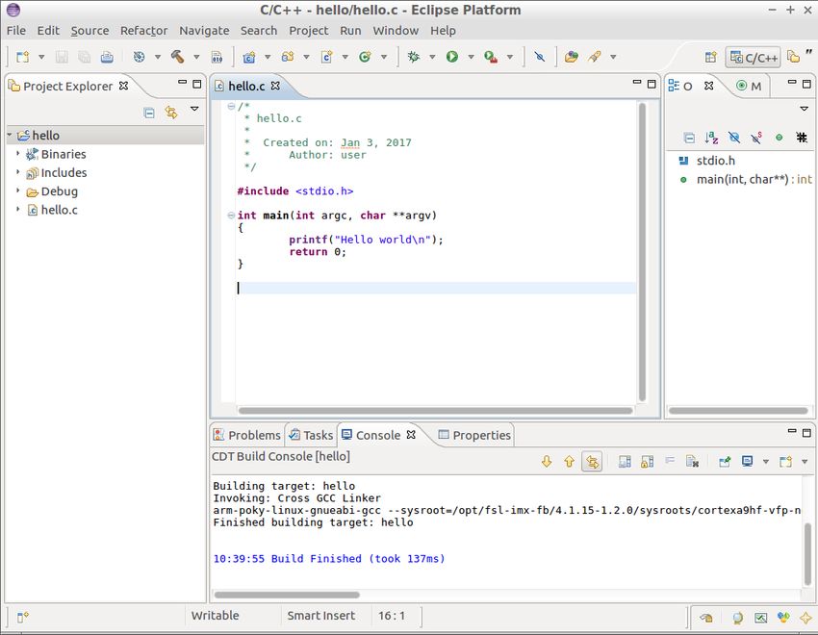Switch to the Properties tab
The width and height of the screenshot is (818, 635).
coord(474,435)
